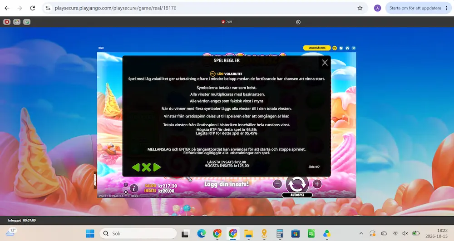Go to next rules page arrow

tap(157, 167)
